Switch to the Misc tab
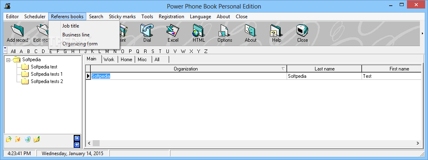428x160 pixels. [143, 59]
